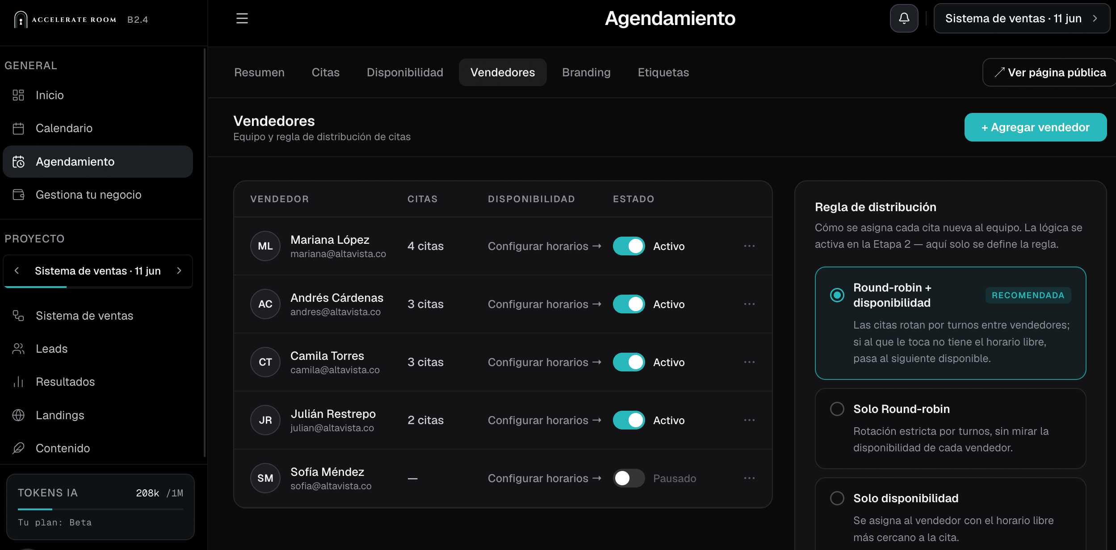
Task: Configure horarios for Sofía Méndez
Action: coord(544,478)
